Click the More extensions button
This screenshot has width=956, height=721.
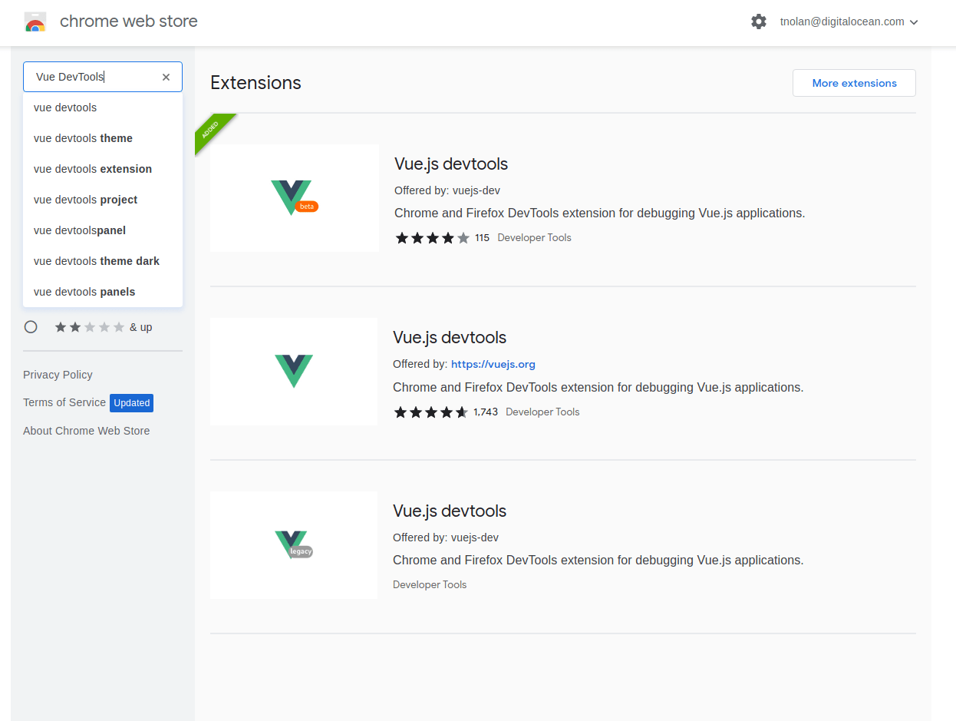853,82
